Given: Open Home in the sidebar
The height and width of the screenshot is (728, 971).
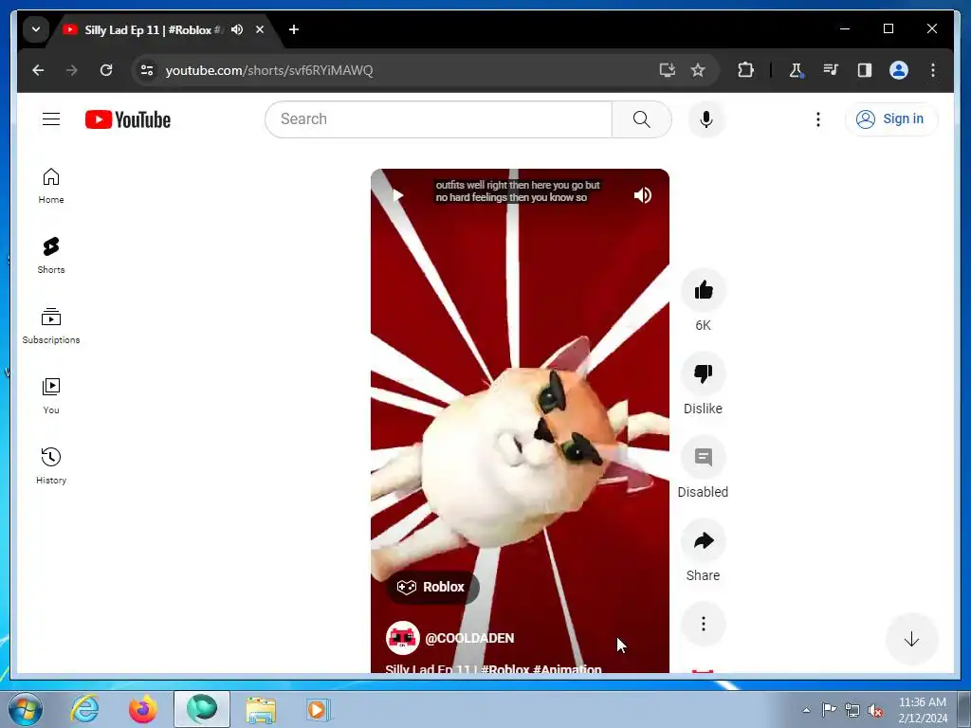Looking at the screenshot, I should tap(51, 185).
